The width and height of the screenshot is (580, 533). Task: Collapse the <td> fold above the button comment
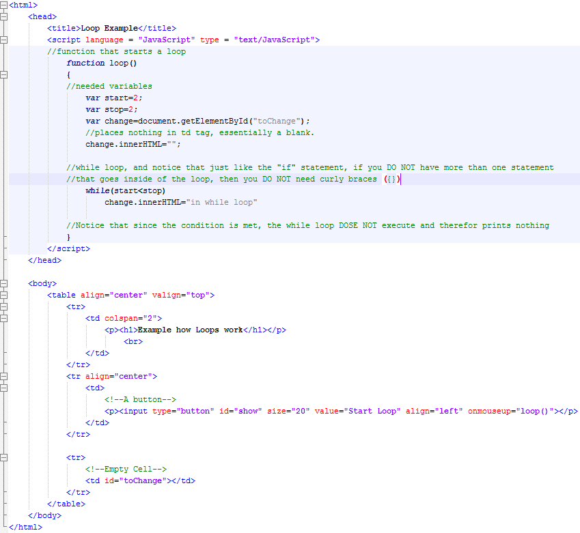(x=3, y=388)
